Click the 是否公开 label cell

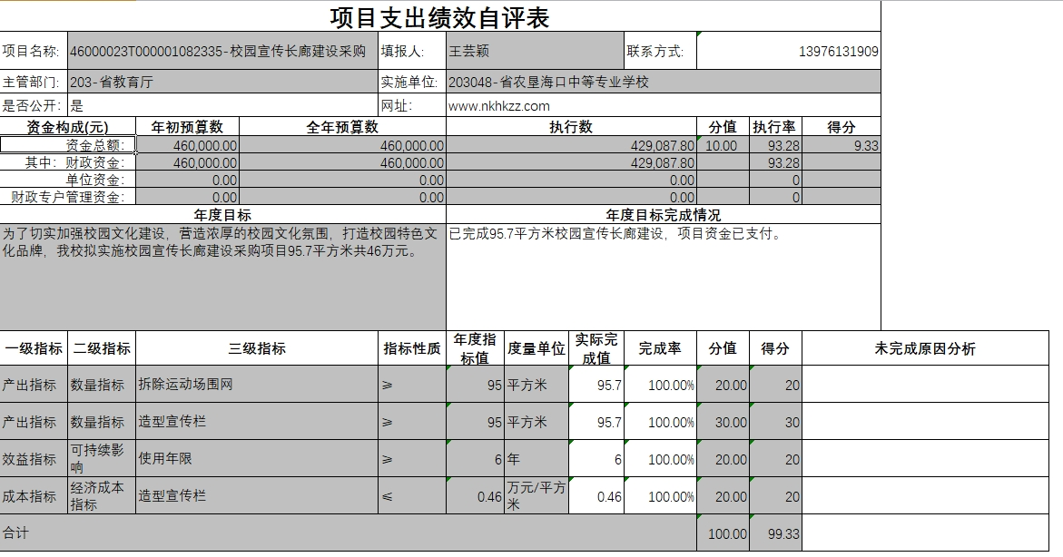(x=34, y=105)
